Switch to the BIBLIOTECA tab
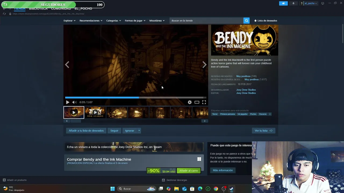 (x=38, y=9)
